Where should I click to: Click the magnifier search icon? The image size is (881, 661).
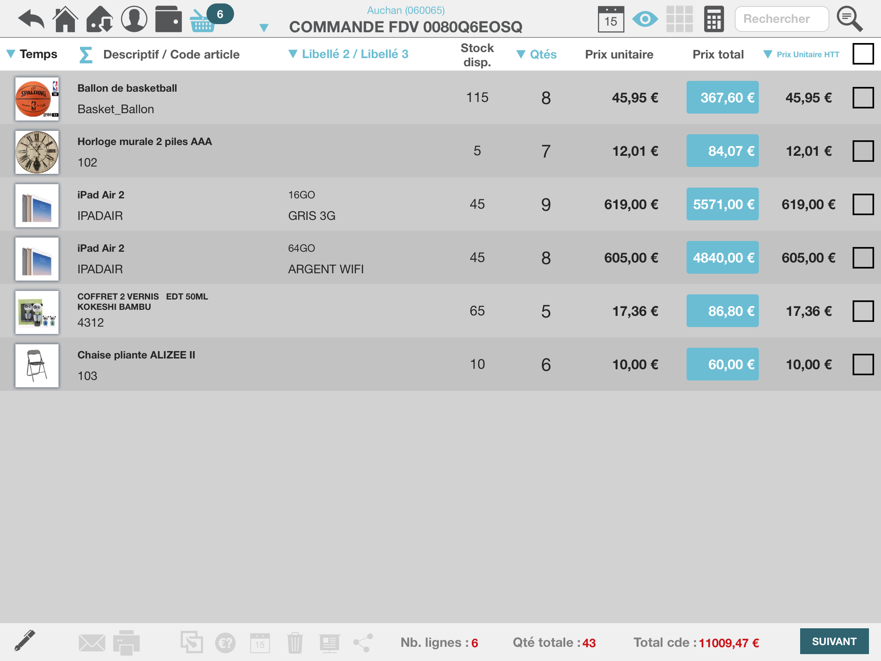[850, 19]
